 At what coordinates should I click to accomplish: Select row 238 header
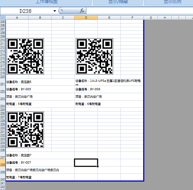coord(3,163)
